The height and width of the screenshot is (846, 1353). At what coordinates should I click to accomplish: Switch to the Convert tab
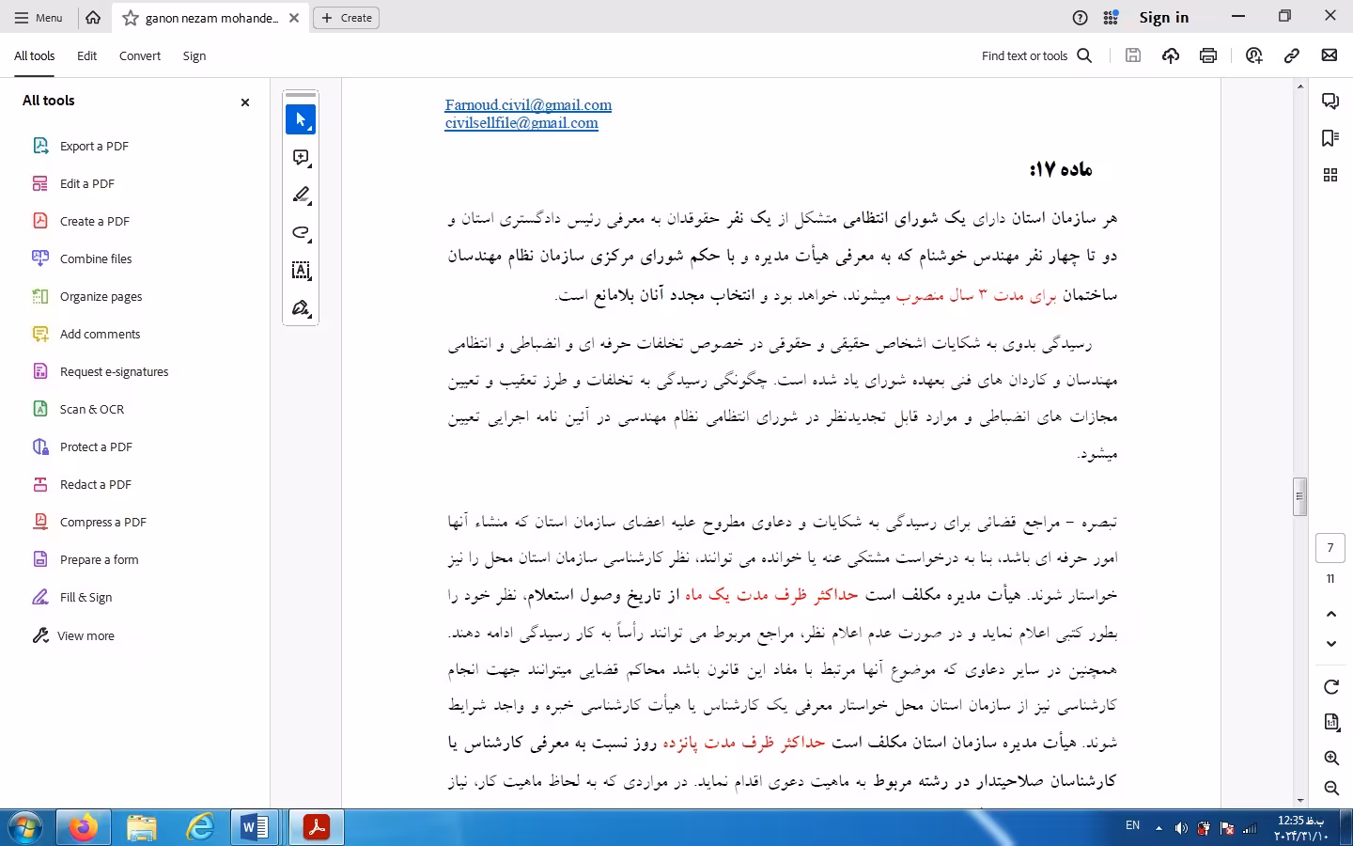pyautogui.click(x=139, y=55)
